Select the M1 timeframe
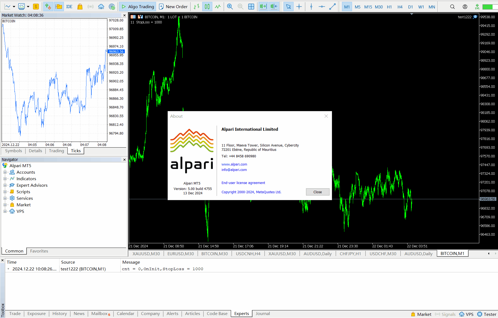Image resolution: width=498 pixels, height=318 pixels. (x=347, y=7)
